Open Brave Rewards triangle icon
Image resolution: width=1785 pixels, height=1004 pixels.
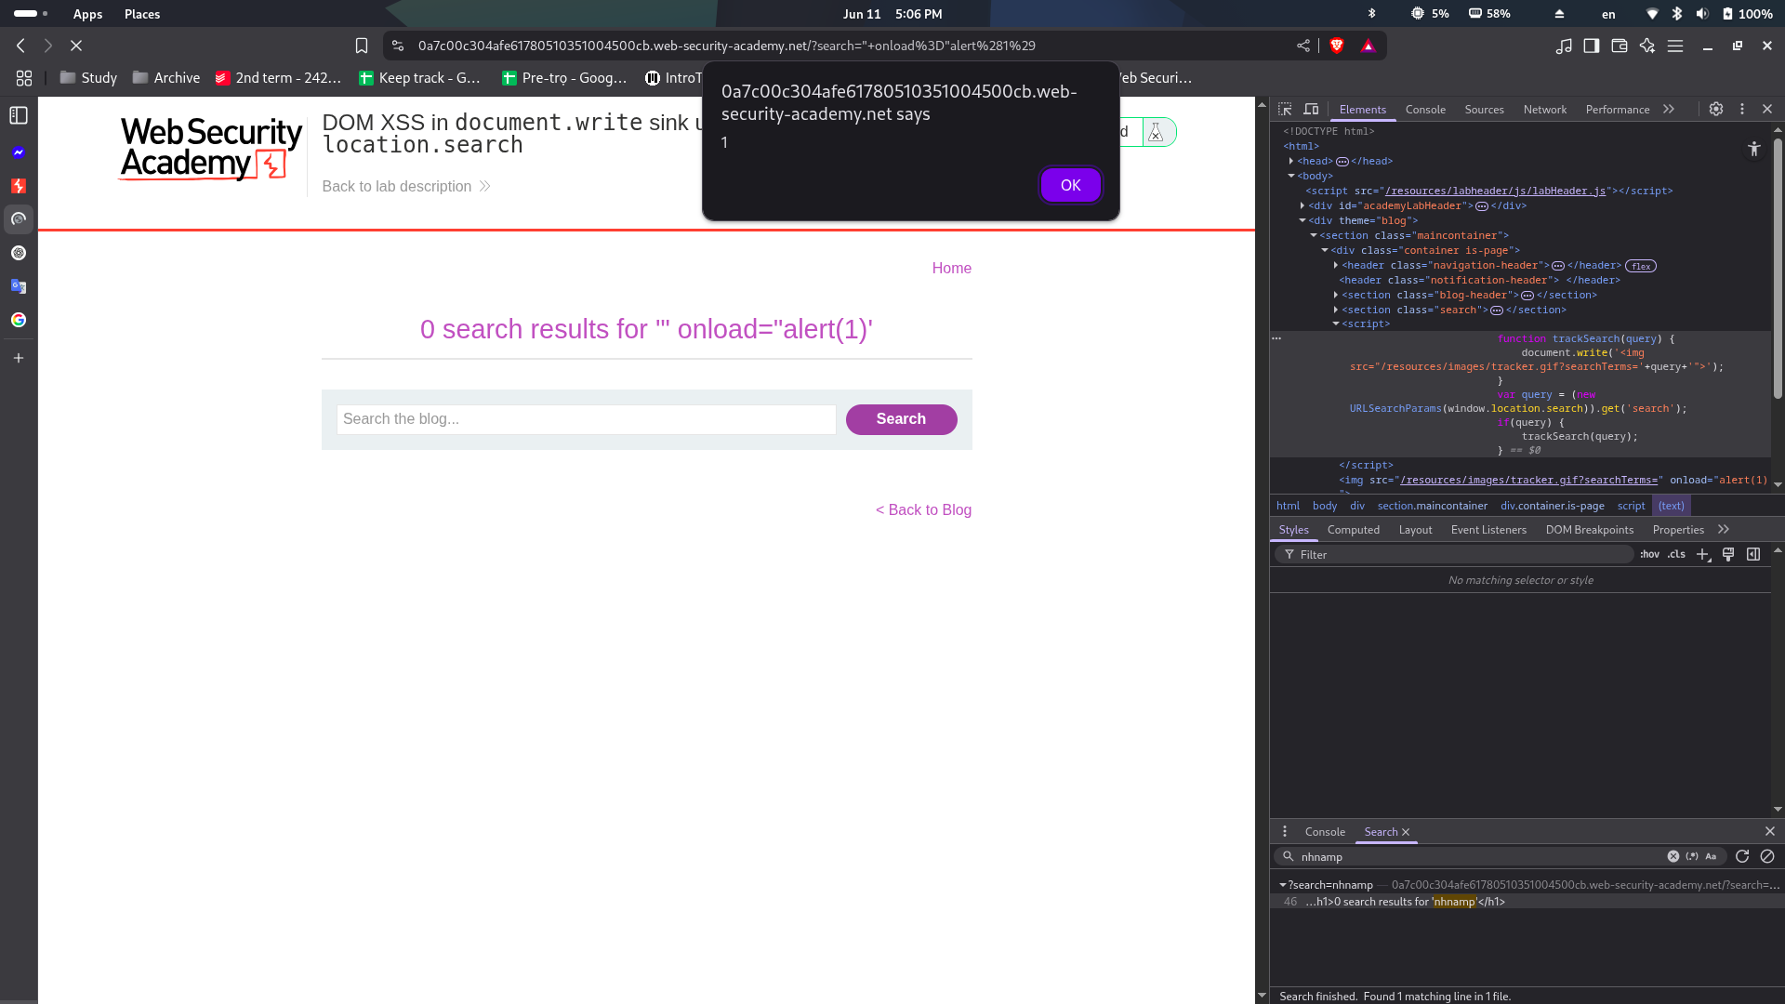click(1368, 46)
